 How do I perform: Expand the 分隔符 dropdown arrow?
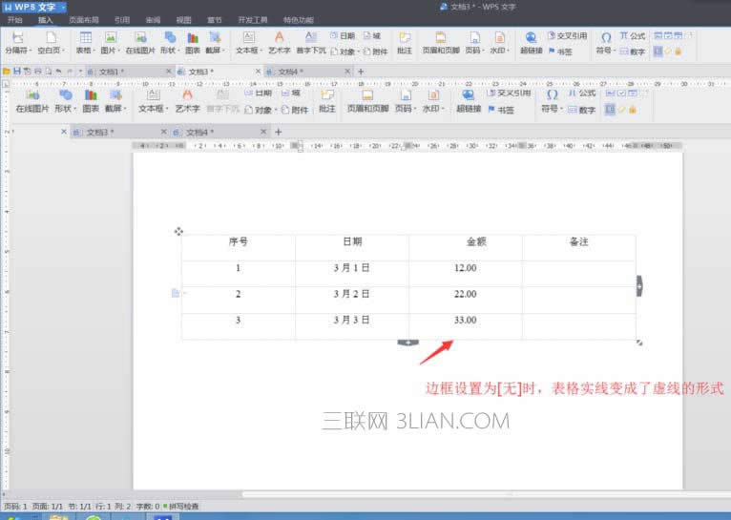point(31,51)
